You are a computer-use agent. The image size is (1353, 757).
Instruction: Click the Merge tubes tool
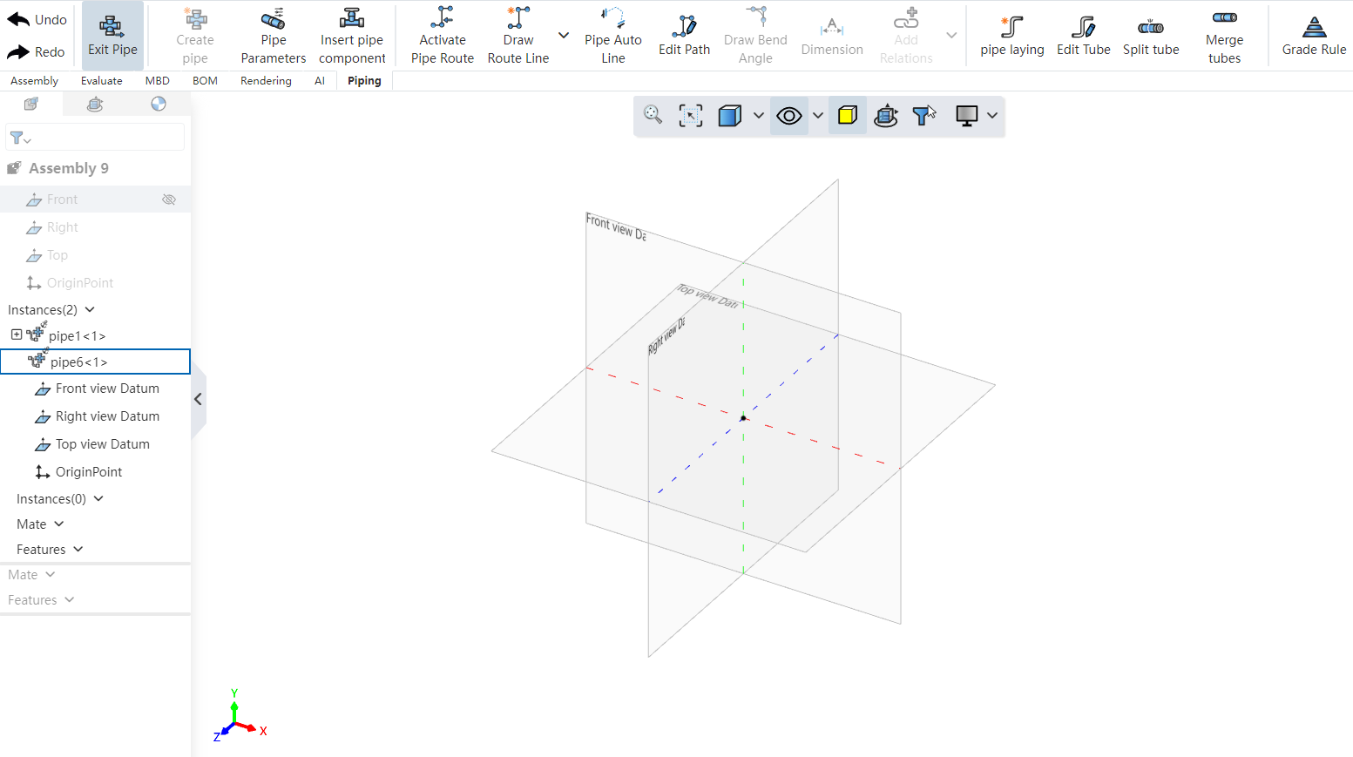click(x=1224, y=37)
